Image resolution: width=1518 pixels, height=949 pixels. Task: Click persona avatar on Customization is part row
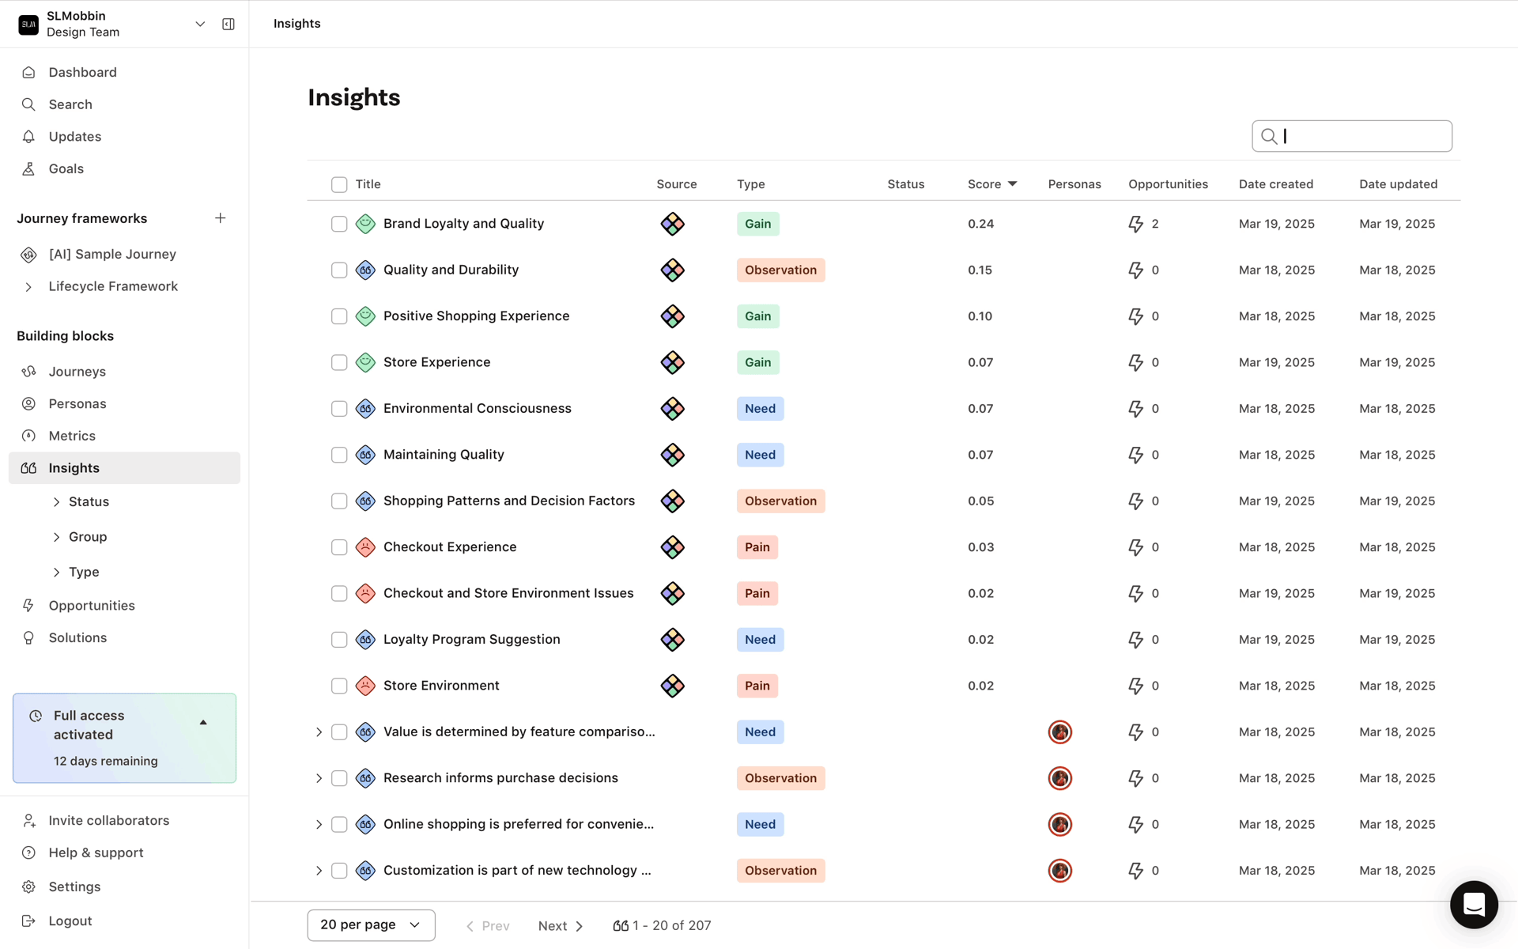tap(1060, 871)
